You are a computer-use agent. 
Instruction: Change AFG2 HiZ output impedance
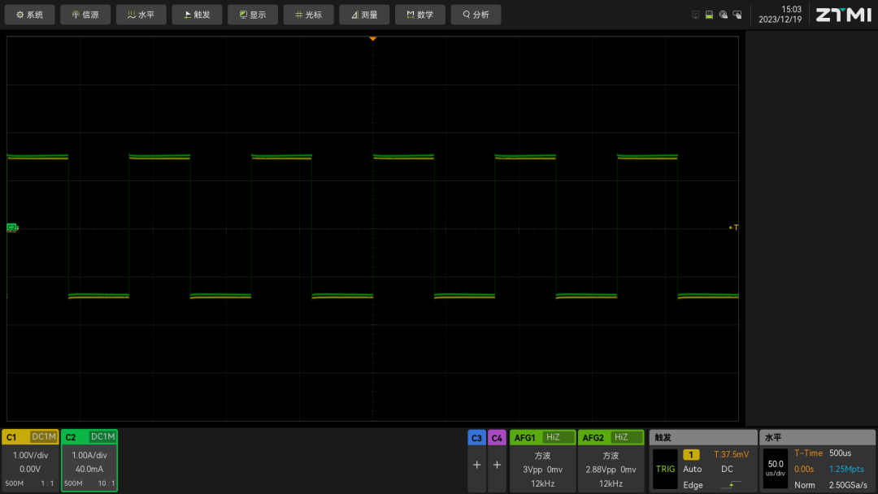[626, 437]
